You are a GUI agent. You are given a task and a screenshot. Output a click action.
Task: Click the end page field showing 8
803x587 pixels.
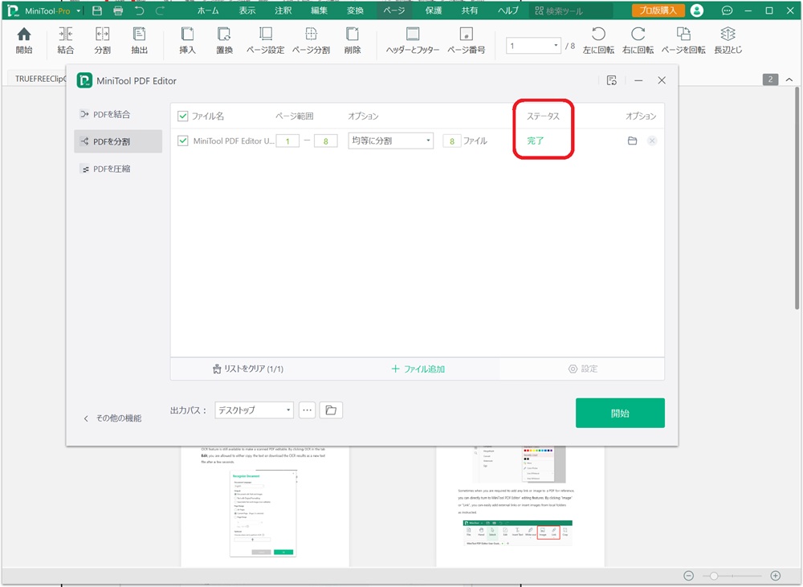[325, 141]
